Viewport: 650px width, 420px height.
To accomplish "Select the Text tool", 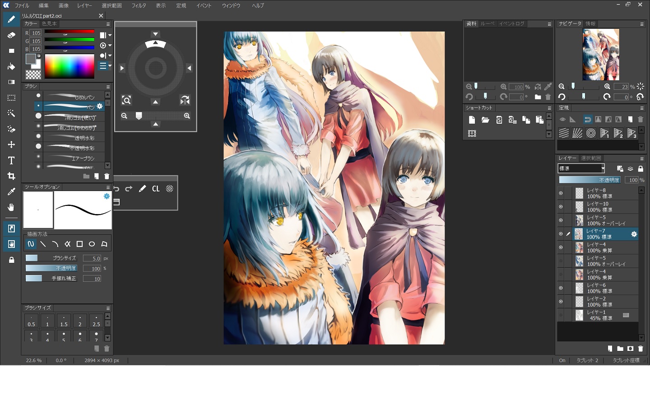I will click(11, 160).
